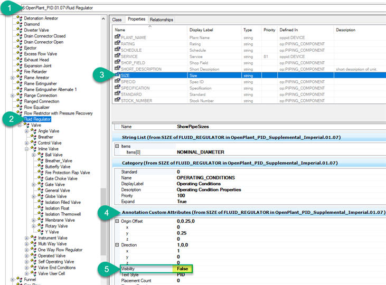
Task: Collapse the Origin Offset property group
Action: point(117,221)
